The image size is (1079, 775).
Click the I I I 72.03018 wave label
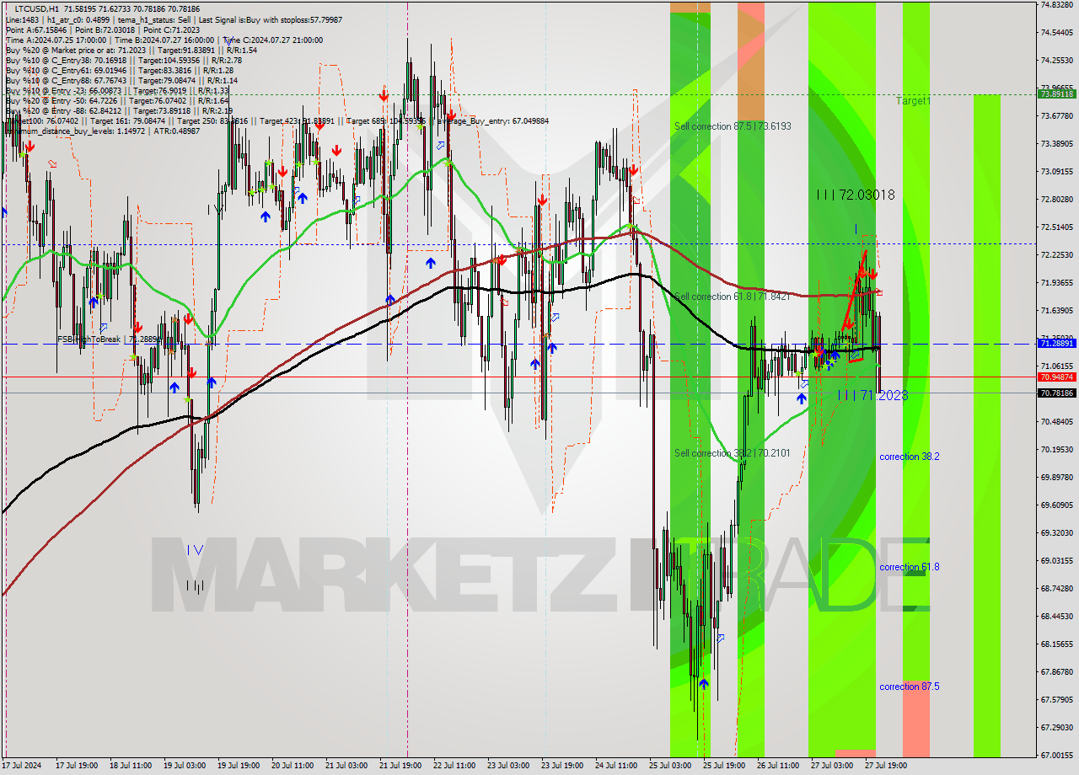[856, 195]
